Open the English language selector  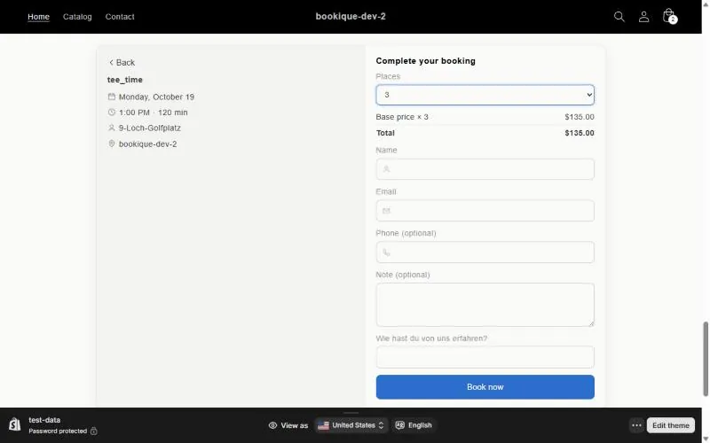coord(414,425)
